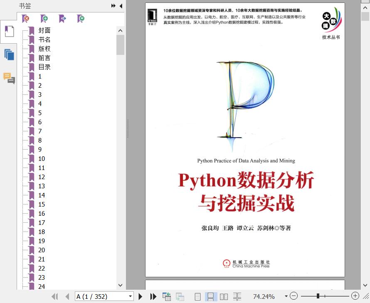Open bookmark 9 in the list

click(x=40, y=150)
